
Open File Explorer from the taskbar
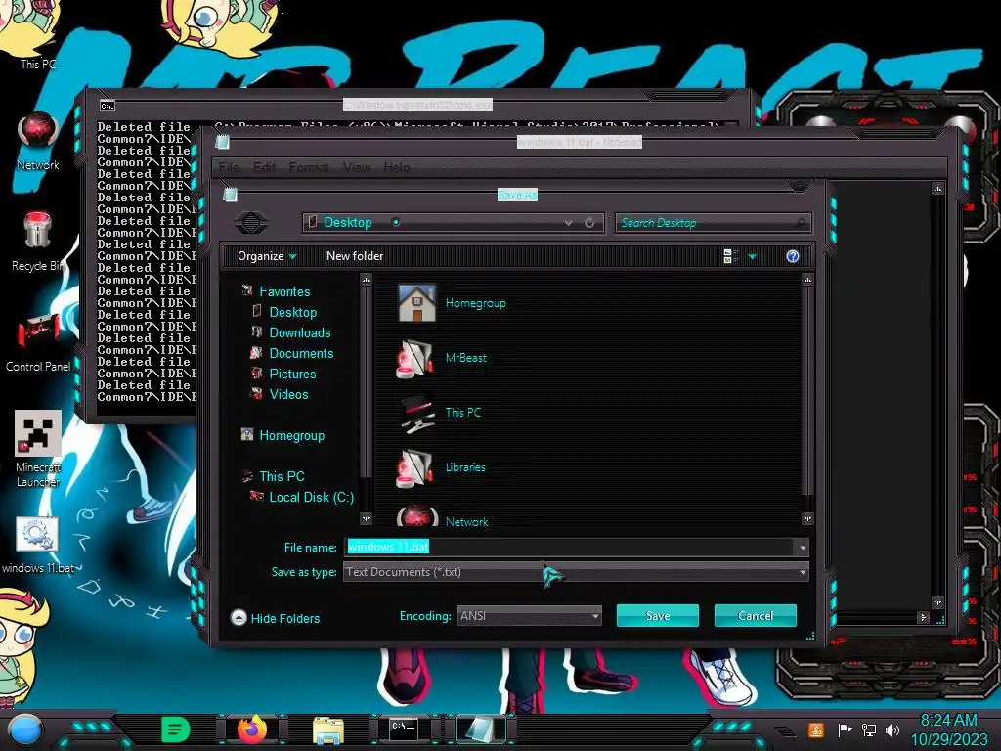328,729
